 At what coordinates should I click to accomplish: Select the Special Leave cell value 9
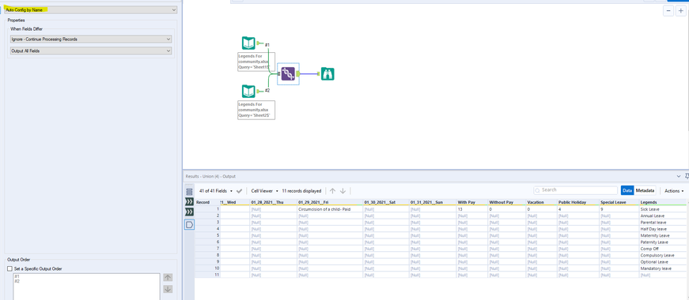click(619, 209)
